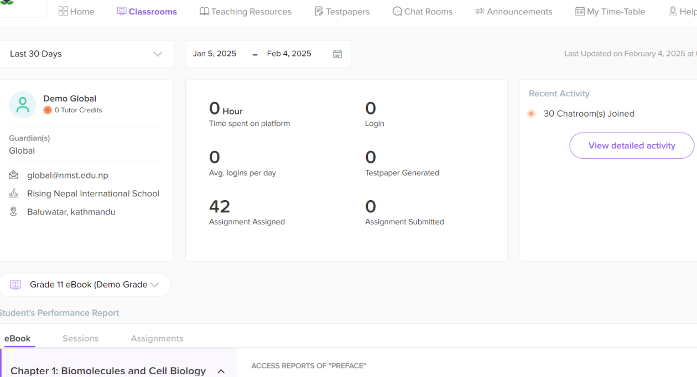Click the email envelope icon

tap(14, 175)
